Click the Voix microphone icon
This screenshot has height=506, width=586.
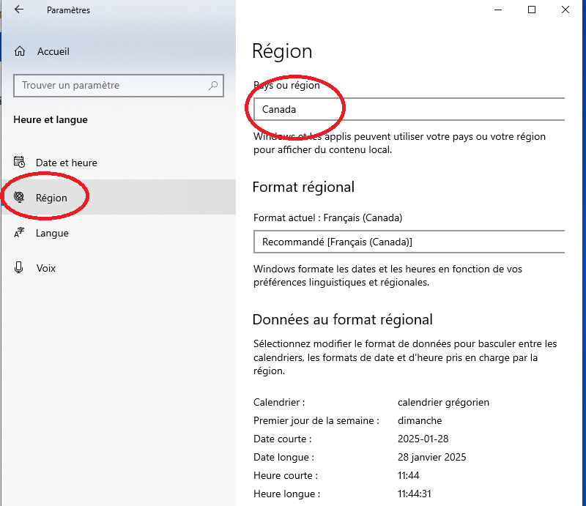[x=19, y=267]
